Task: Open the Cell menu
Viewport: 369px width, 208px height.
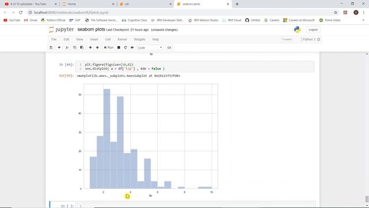Action: (x=108, y=39)
